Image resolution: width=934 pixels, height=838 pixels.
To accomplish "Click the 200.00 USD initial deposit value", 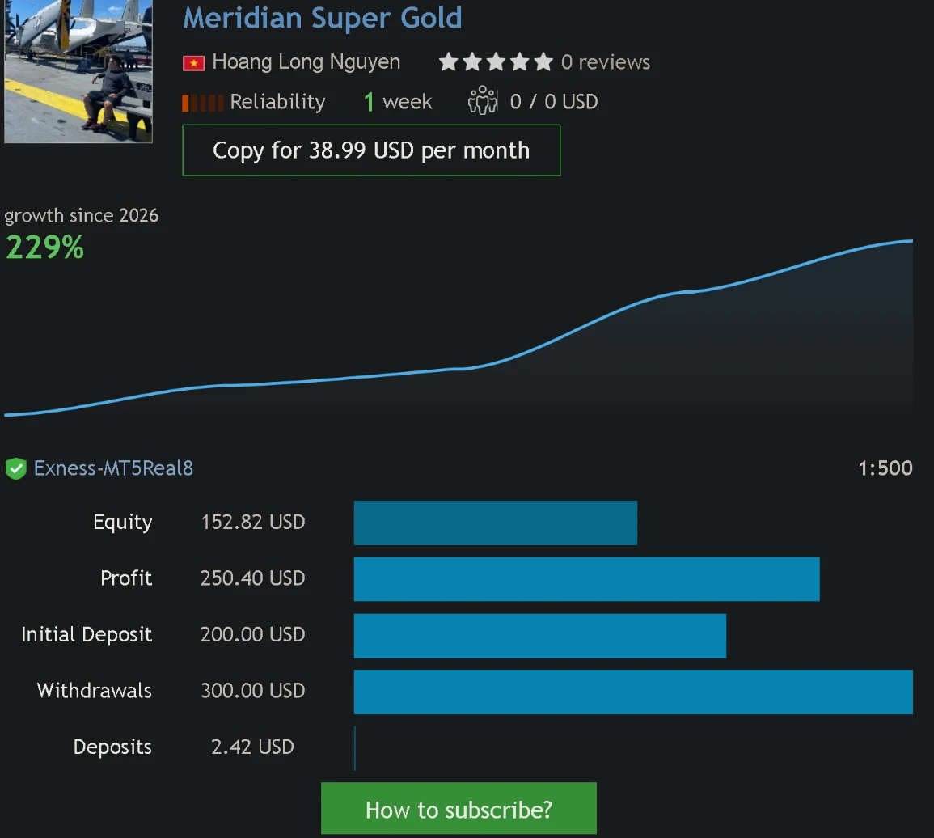I will pos(252,634).
